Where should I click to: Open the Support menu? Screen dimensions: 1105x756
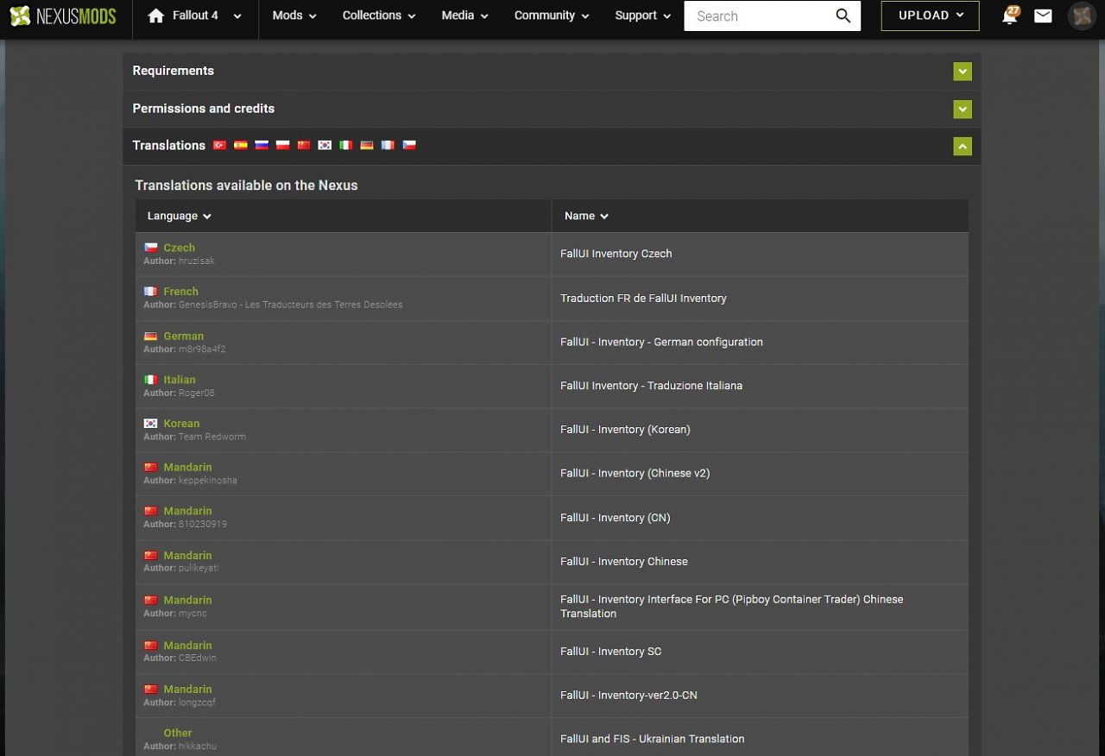pos(644,16)
